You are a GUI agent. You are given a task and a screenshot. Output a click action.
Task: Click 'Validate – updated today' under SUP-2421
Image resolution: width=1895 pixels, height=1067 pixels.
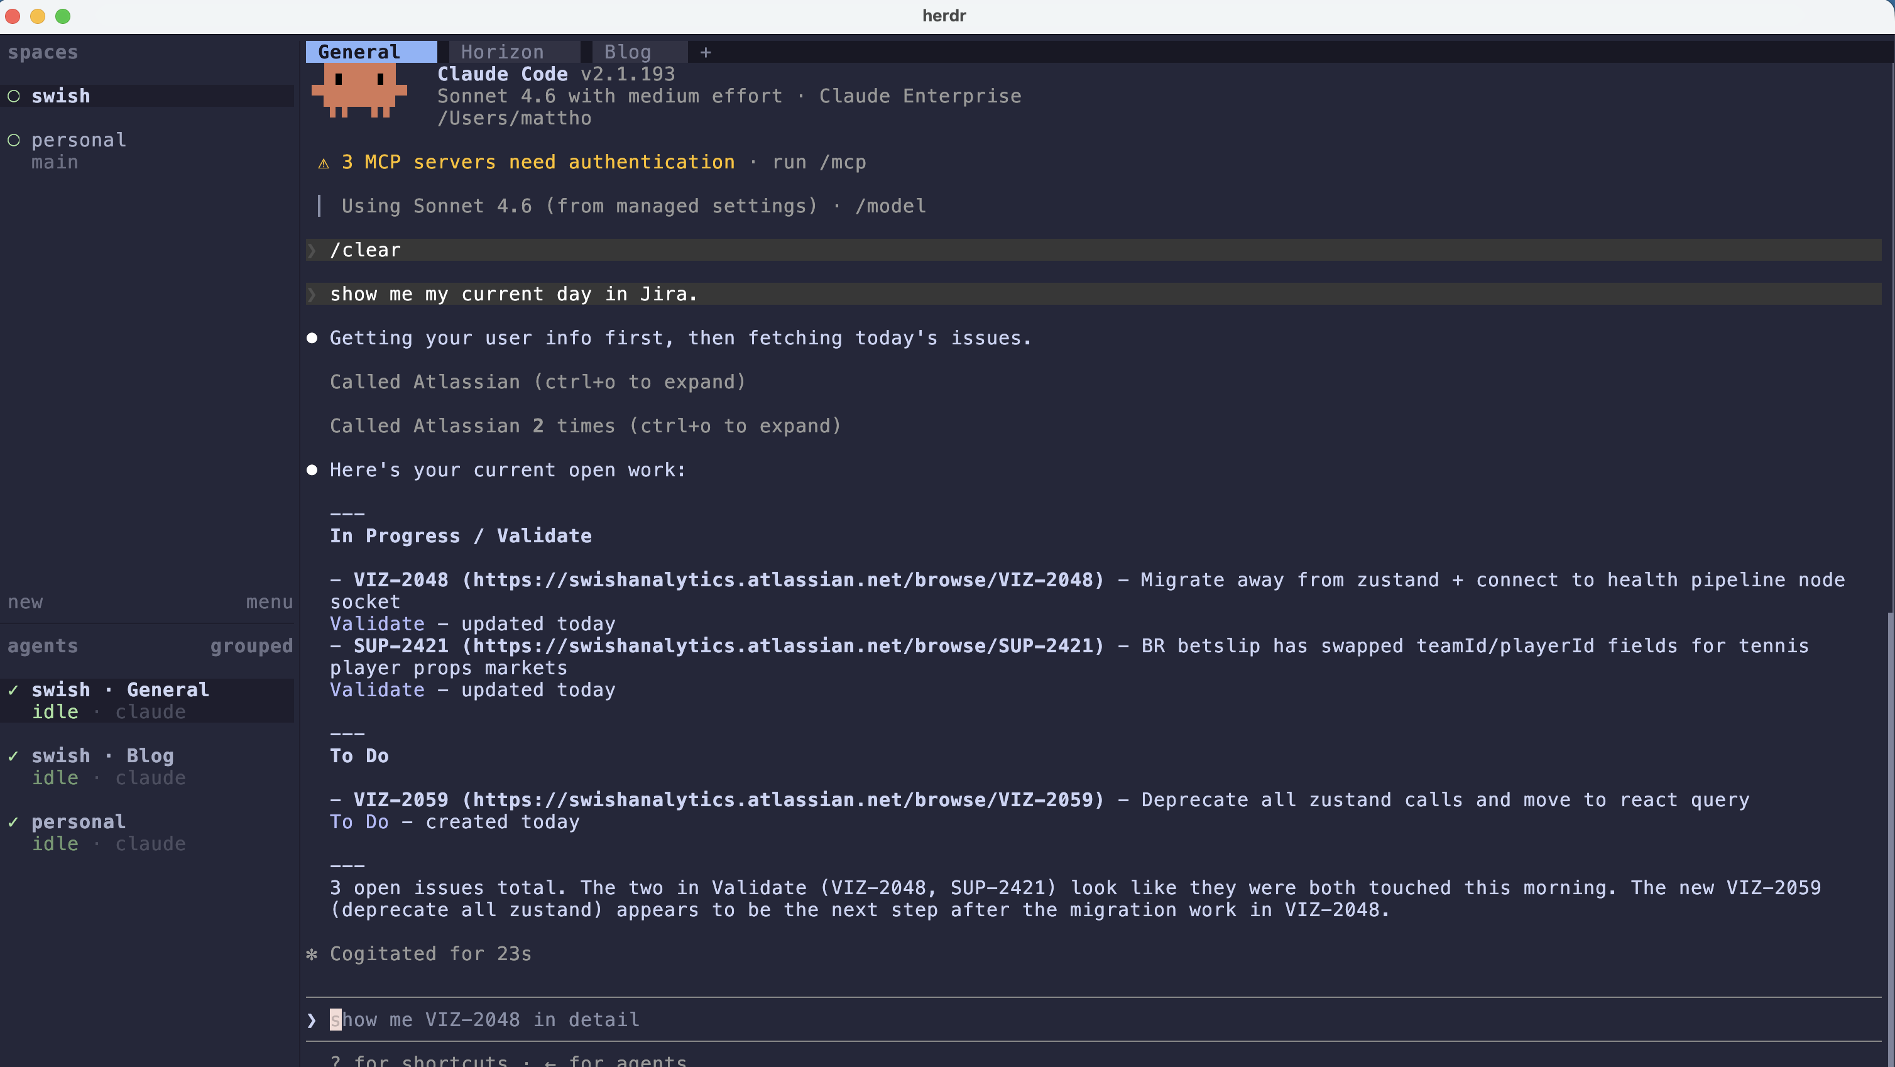(x=472, y=689)
